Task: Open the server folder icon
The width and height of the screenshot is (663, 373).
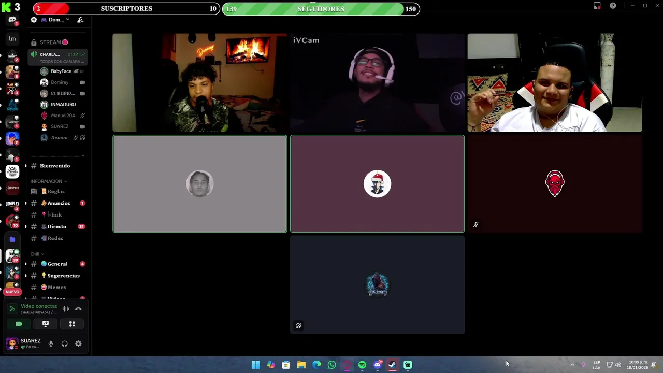Action: 12,239
